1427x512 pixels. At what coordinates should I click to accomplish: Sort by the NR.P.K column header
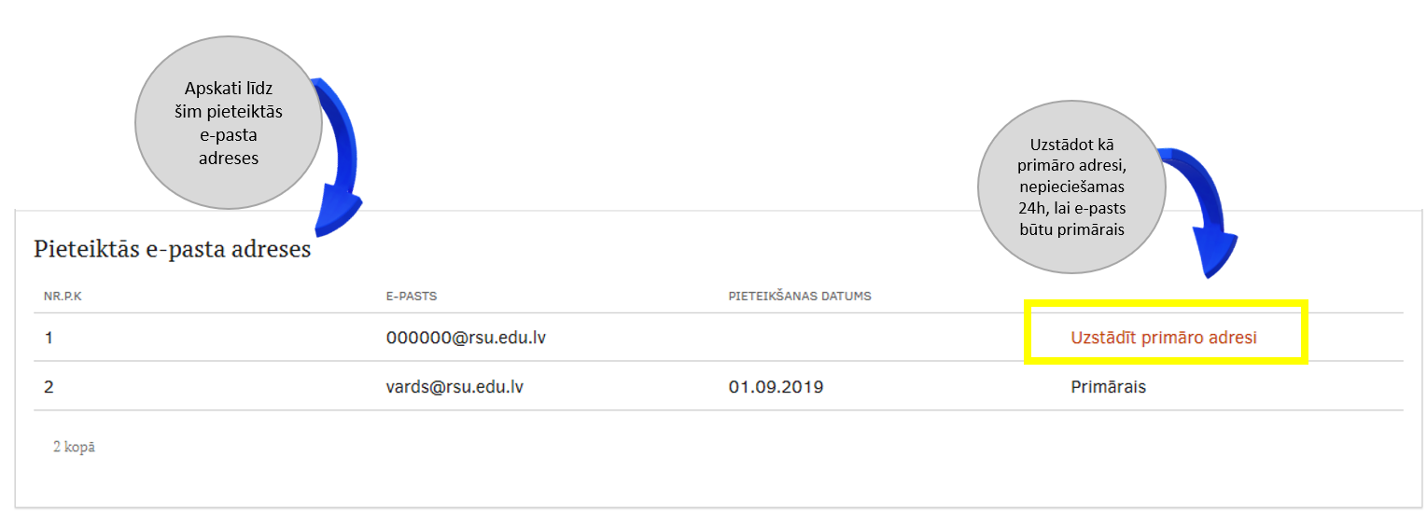point(63,297)
